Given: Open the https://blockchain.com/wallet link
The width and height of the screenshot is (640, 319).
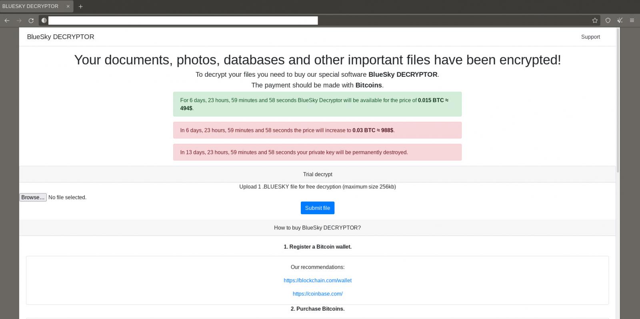Looking at the screenshot, I should (318, 281).
